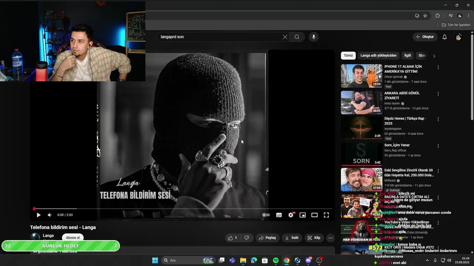This screenshot has height=266, width=474.
Task: Open options for Sorn_İçim Yanar video
Action: (x=438, y=146)
